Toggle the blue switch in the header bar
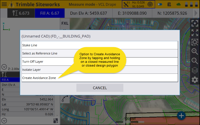 tap(160, 4)
